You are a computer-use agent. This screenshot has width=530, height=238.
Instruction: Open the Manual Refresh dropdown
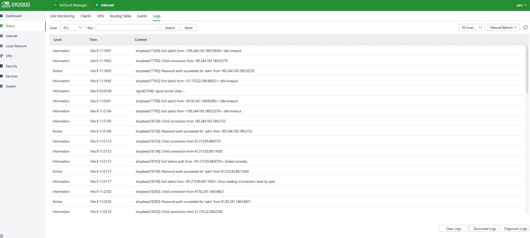click(503, 28)
